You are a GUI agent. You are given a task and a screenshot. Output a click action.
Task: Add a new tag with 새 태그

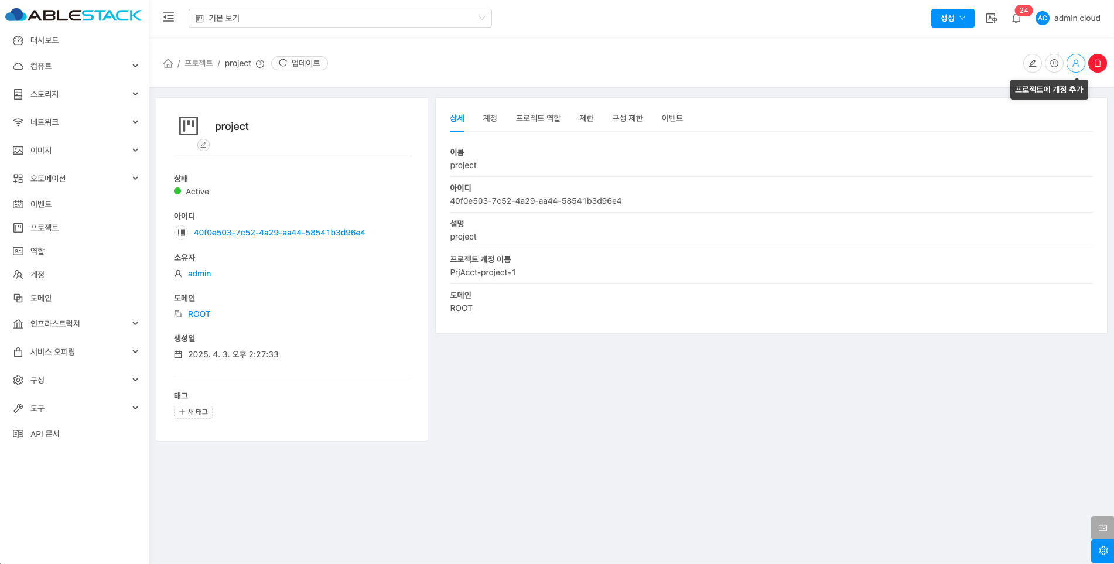(193, 412)
